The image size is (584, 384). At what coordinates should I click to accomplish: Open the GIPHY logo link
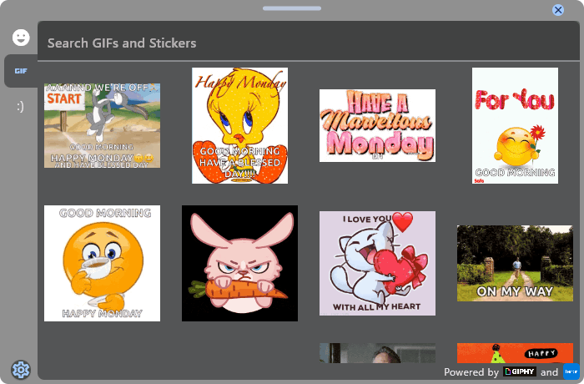point(520,371)
